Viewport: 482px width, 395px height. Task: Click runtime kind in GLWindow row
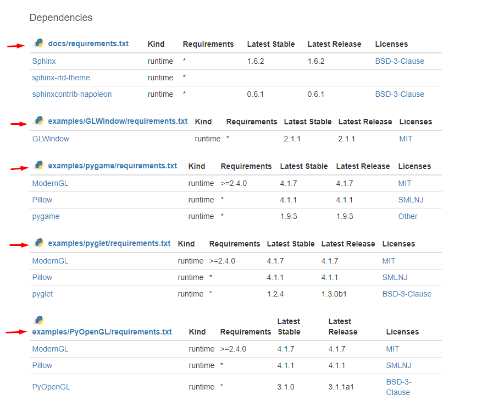[x=208, y=139]
